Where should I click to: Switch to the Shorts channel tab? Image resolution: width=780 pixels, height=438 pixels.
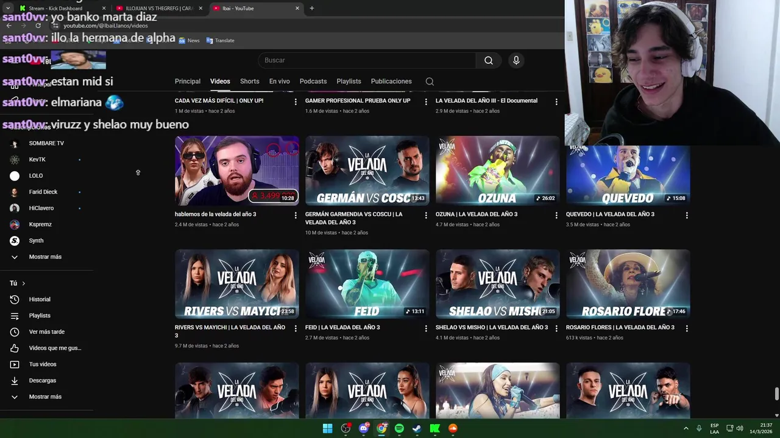pyautogui.click(x=249, y=82)
